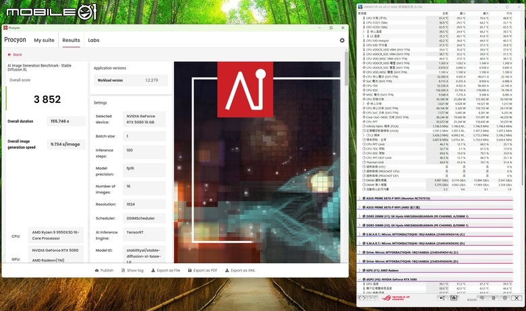Click the 9.734 s/image generation speed value
This screenshot has height=311, width=526.
pyautogui.click(x=66, y=144)
